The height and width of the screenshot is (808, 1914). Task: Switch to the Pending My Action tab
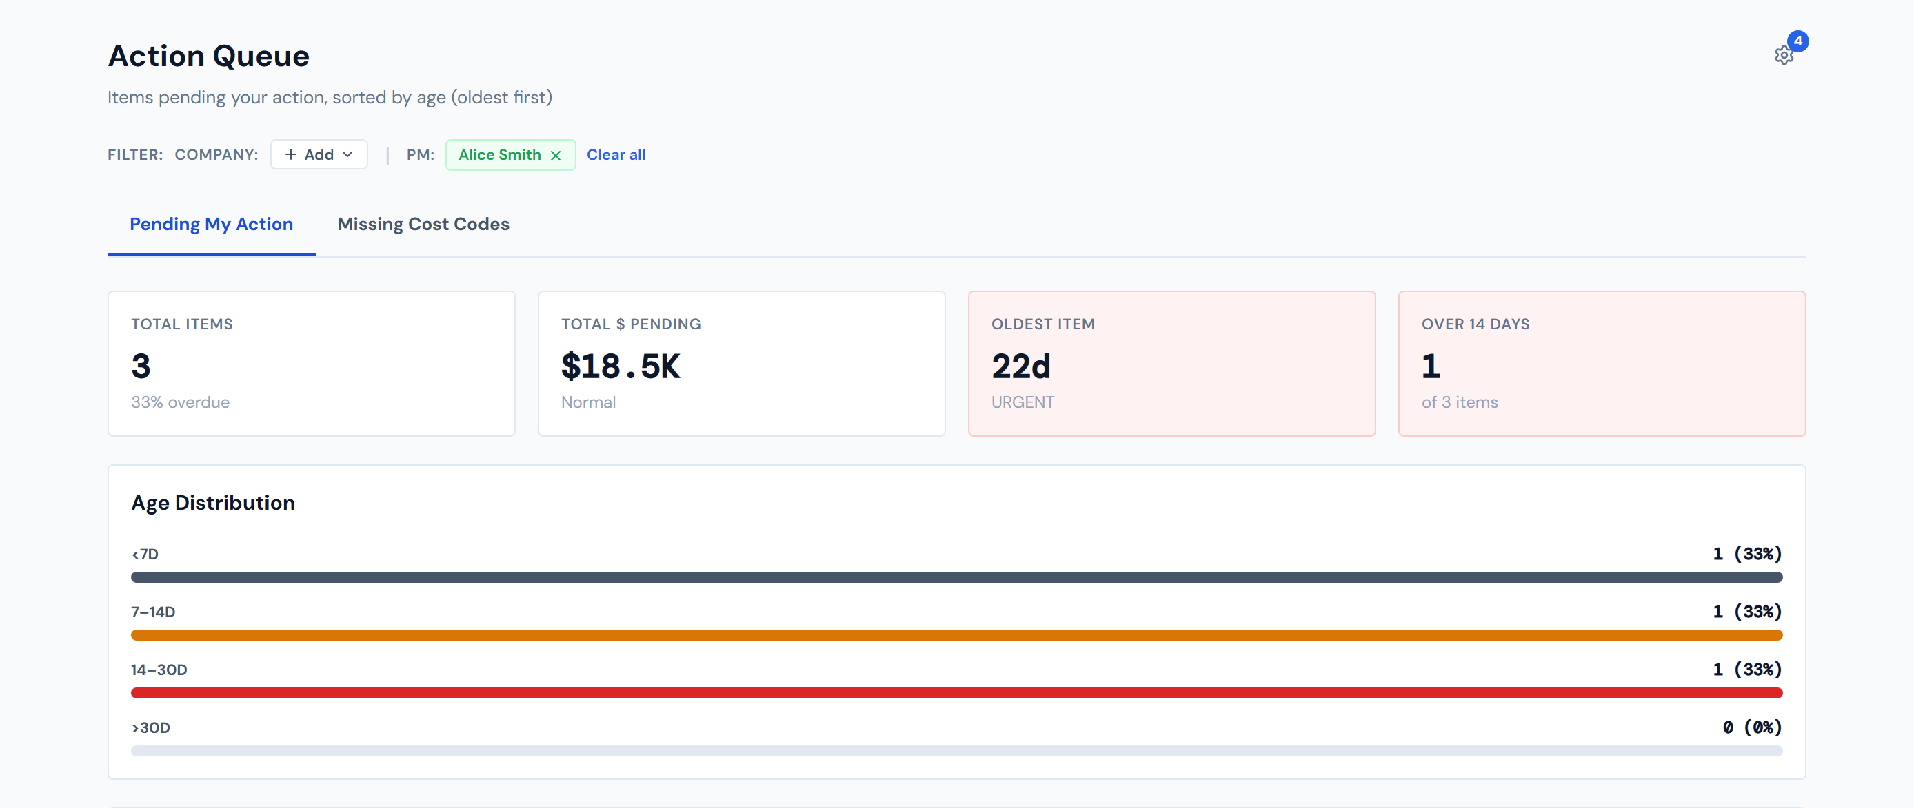(x=211, y=225)
